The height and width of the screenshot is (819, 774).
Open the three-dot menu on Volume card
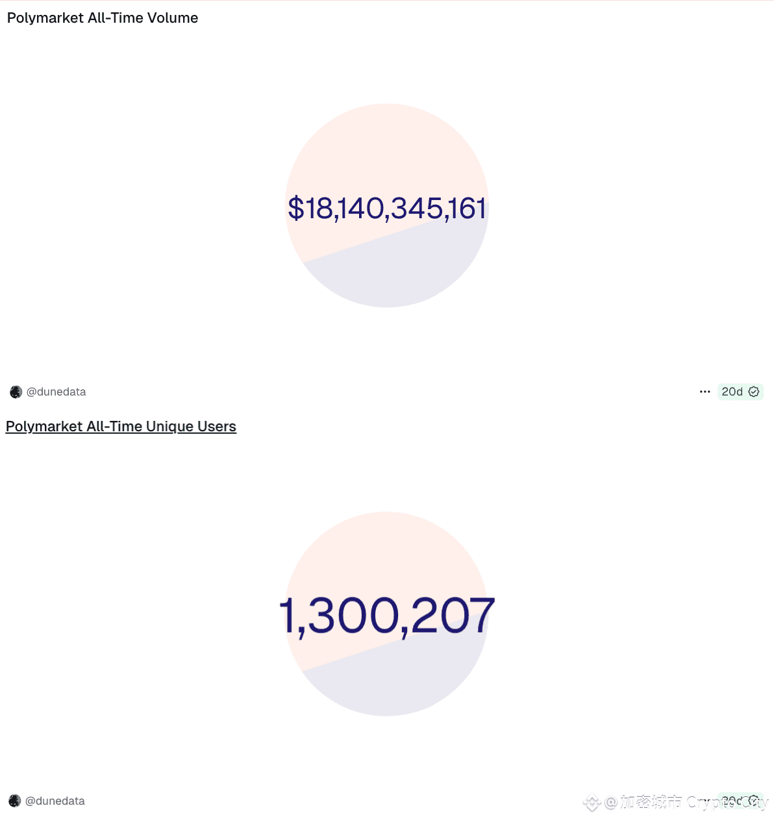point(705,392)
